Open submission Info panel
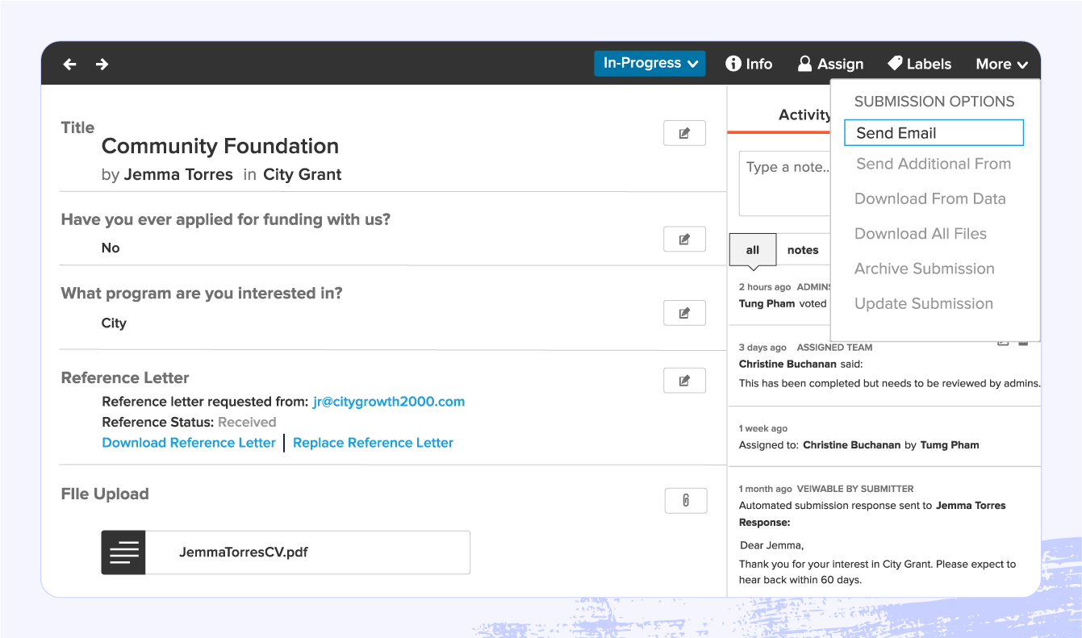 point(749,63)
